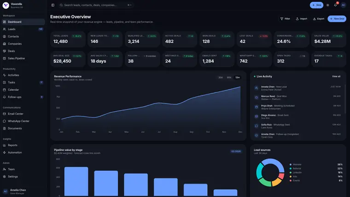Click the New Leads 146 card

click(x=105, y=39)
